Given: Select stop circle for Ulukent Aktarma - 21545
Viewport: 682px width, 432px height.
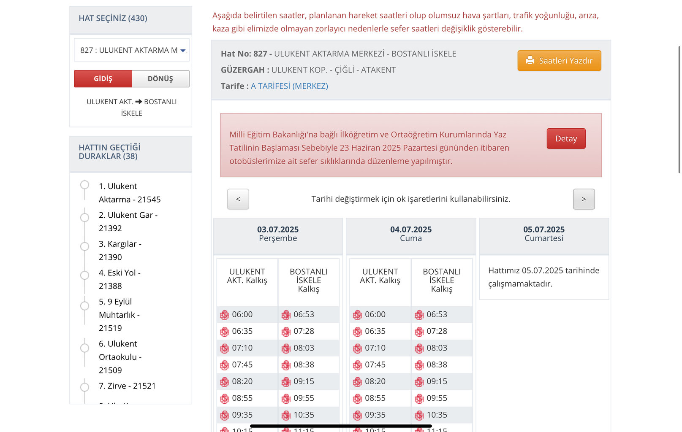Looking at the screenshot, I should tap(85, 185).
